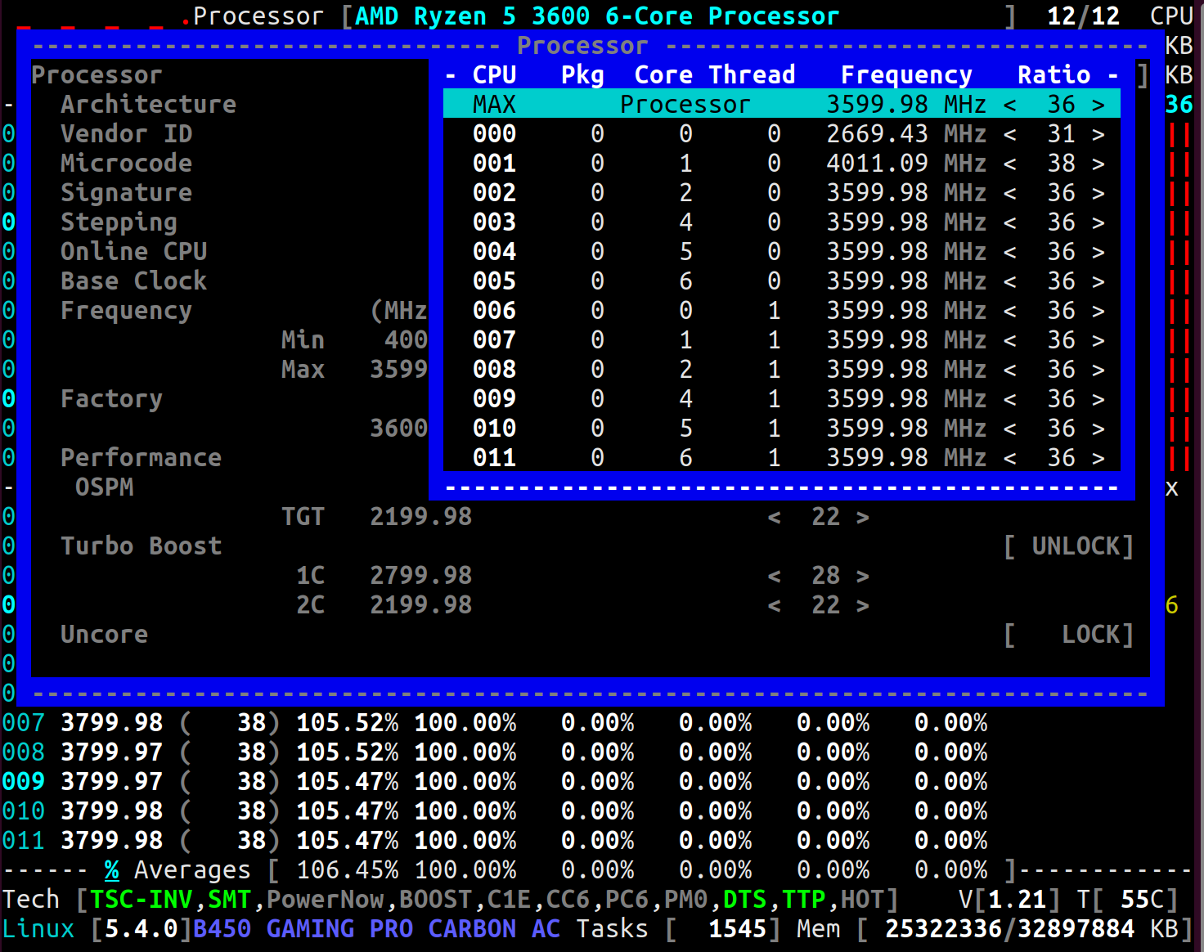Select OSPM entry under Performance

(x=104, y=487)
